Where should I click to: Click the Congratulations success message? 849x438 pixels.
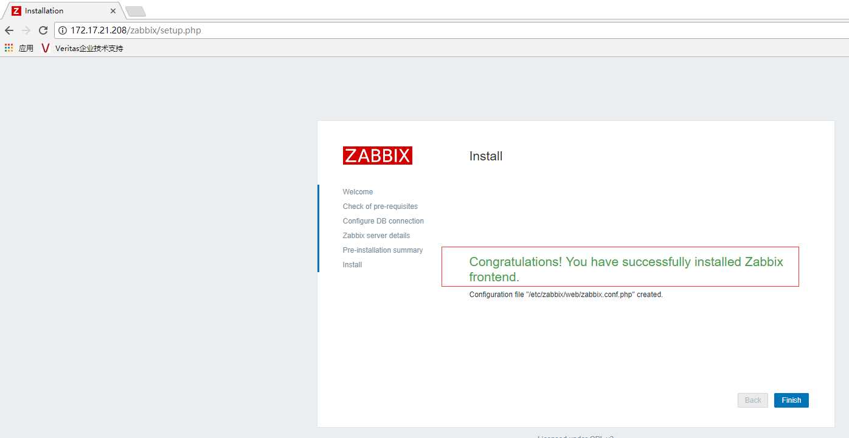click(626, 269)
